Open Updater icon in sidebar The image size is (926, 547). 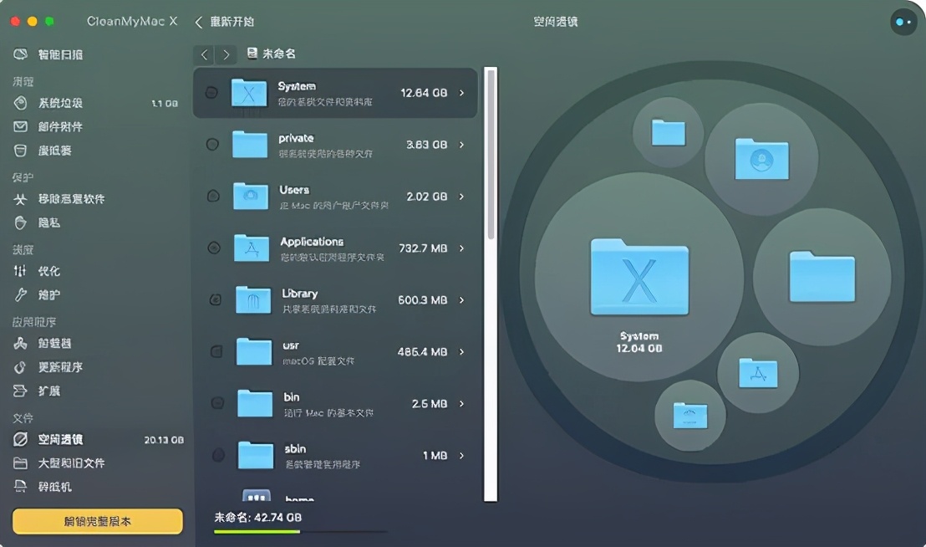[21, 367]
